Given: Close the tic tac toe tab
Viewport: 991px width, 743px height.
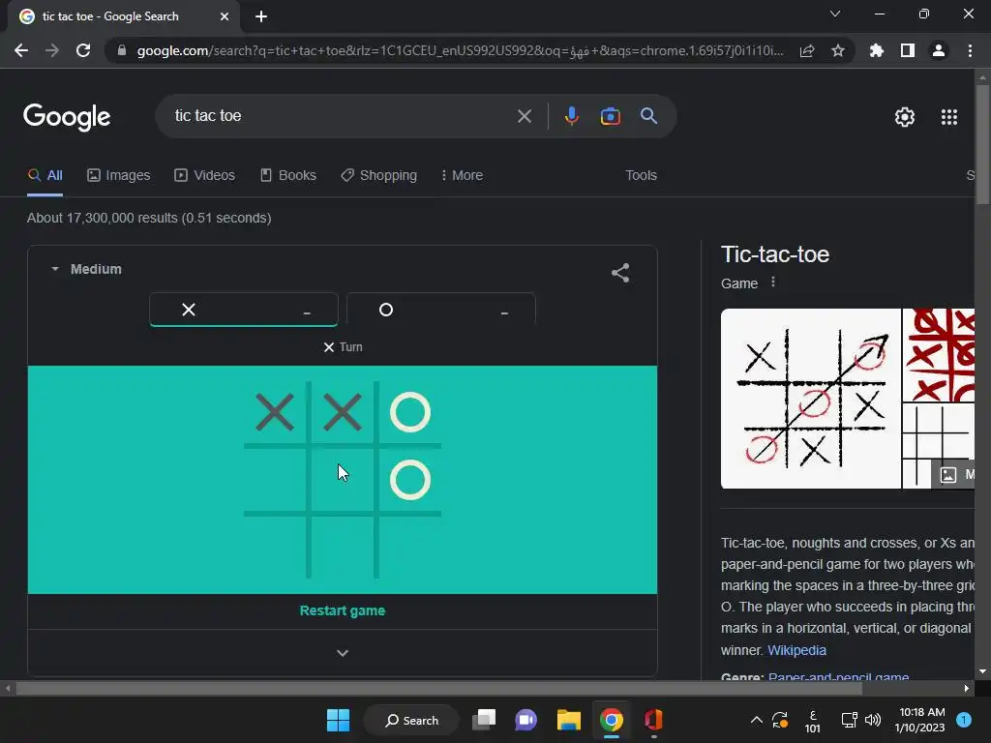Looking at the screenshot, I should coord(225,16).
